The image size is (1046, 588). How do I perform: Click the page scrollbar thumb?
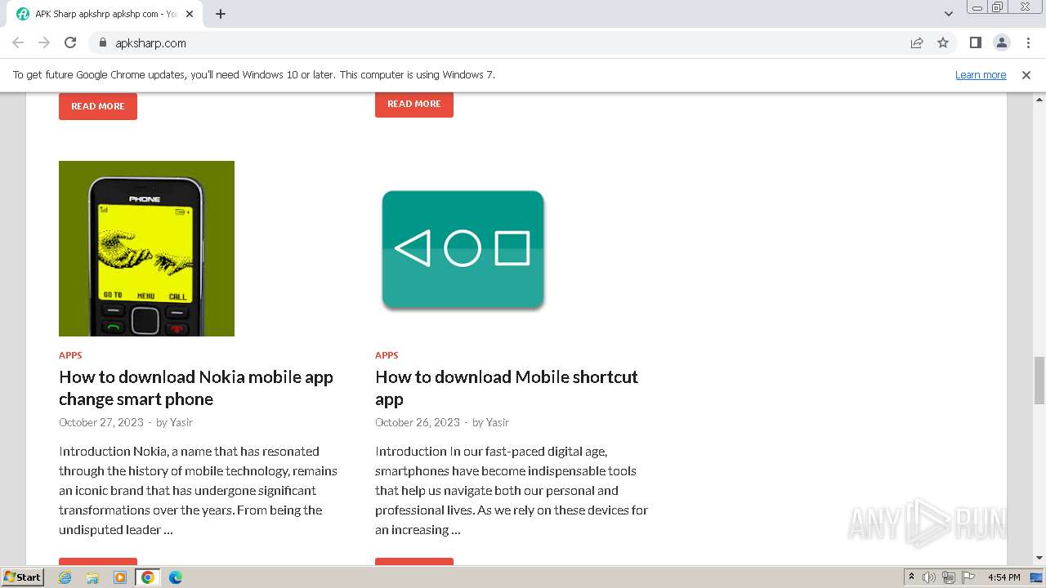1039,380
